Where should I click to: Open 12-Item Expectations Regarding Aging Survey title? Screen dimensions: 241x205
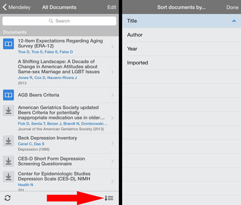point(61,44)
